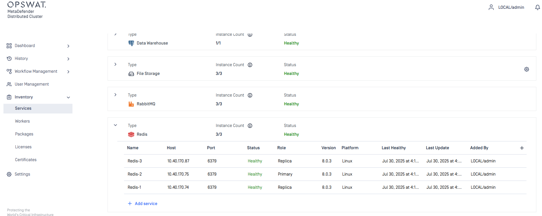The width and height of the screenshot is (542, 216).
Task: Select Services in Inventory
Action: click(x=38, y=108)
